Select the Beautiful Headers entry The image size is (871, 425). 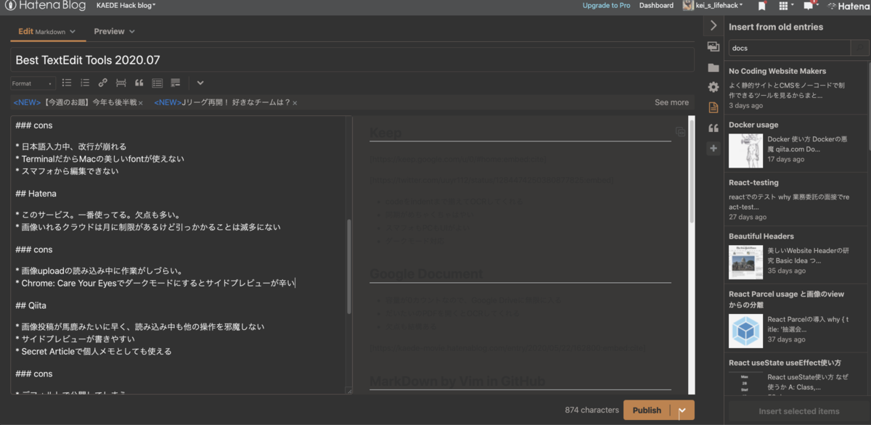coord(797,254)
